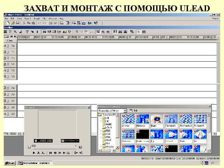Click the first view-mode icon in Production Library
Image resolution: width=224 pixels, height=168 pixels.
pyautogui.click(x=131, y=110)
